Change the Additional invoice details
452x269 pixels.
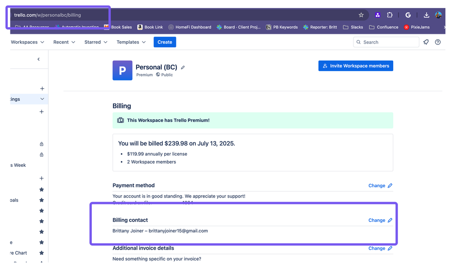(380, 248)
